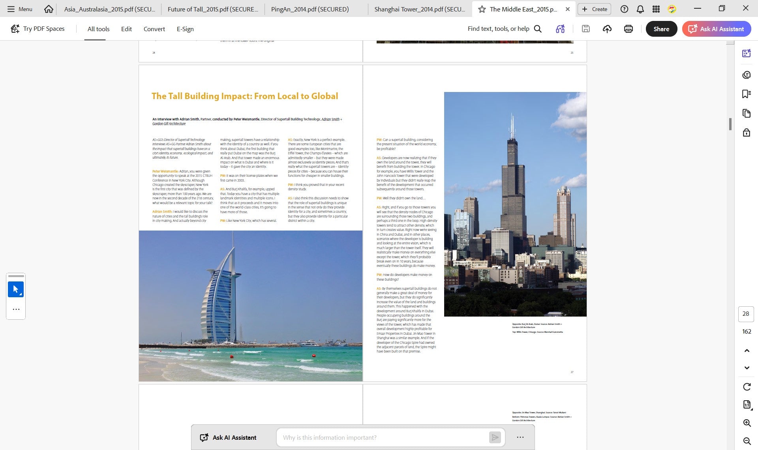Open the page display options icon
The image size is (758, 450).
pyautogui.click(x=747, y=405)
